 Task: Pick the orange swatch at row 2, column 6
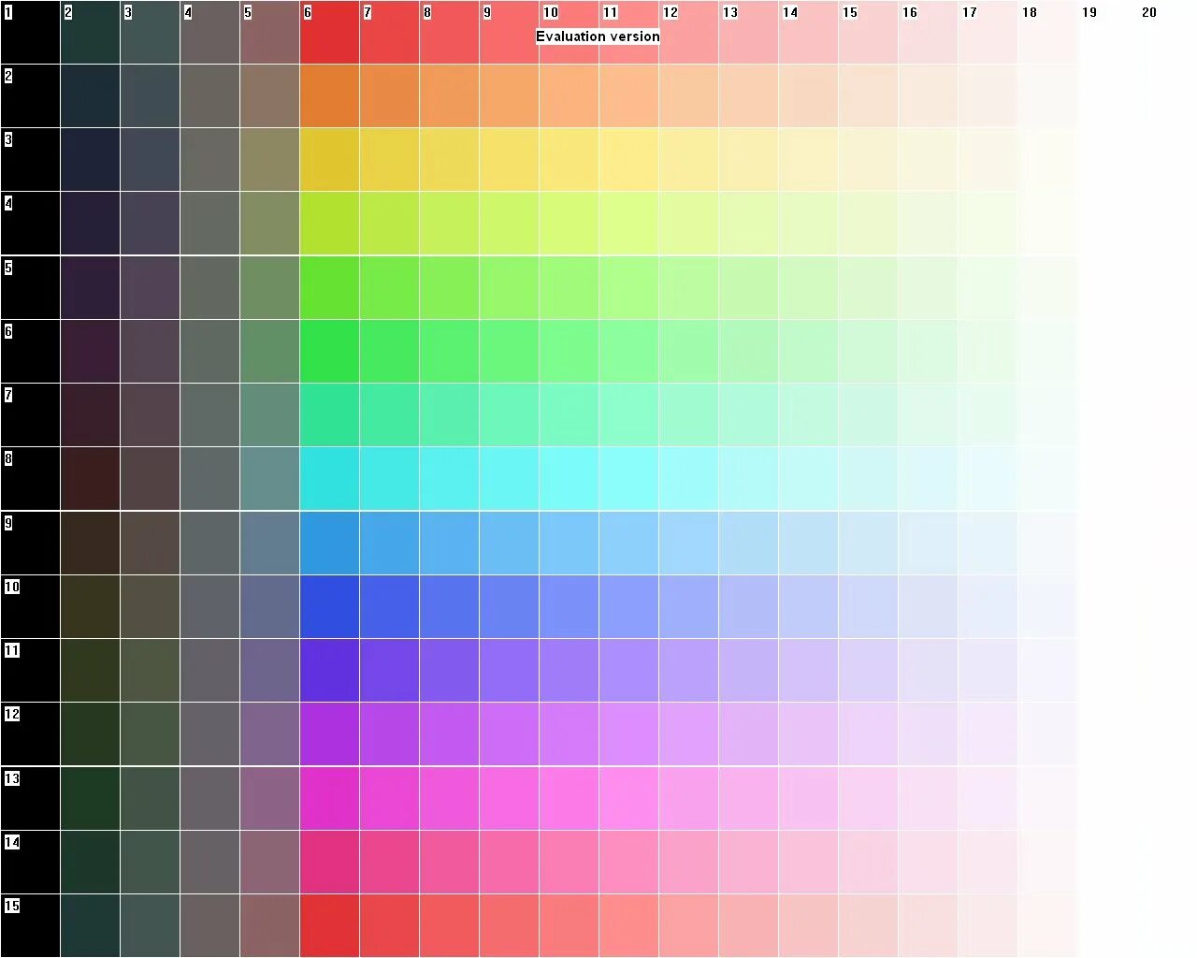click(329, 95)
